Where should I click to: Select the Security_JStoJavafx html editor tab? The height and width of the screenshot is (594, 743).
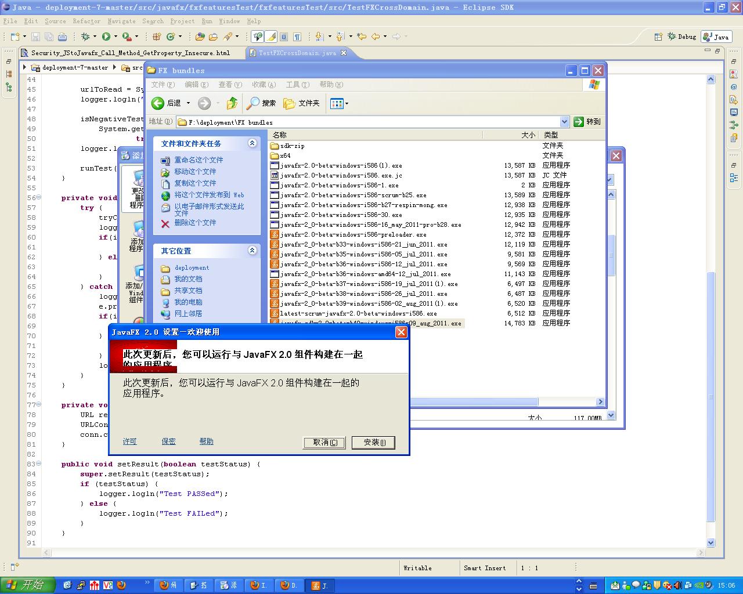(125, 53)
